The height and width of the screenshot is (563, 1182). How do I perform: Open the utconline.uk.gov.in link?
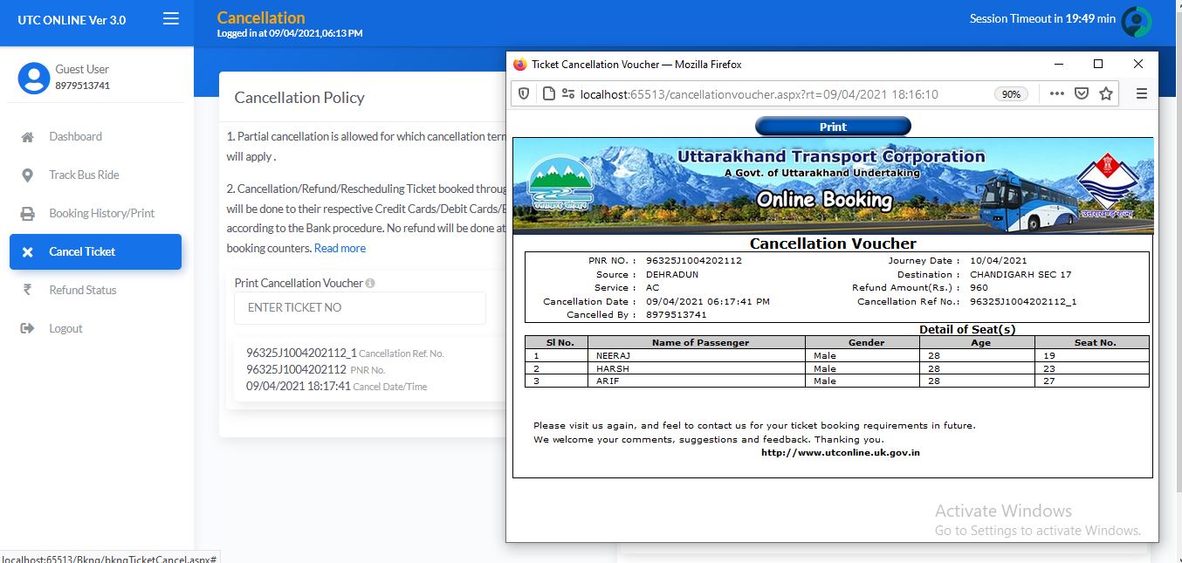(841, 453)
